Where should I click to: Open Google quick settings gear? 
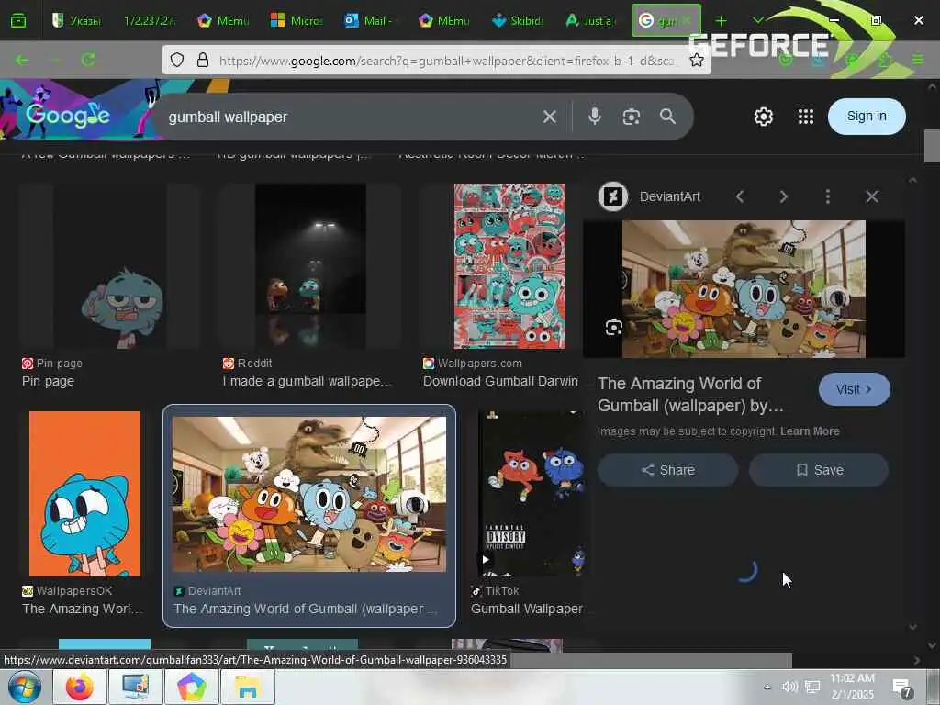[763, 117]
